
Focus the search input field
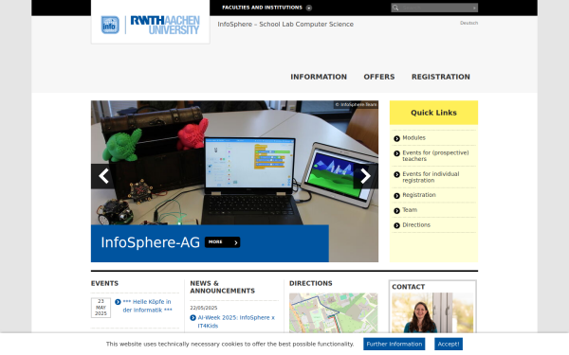coord(434,8)
